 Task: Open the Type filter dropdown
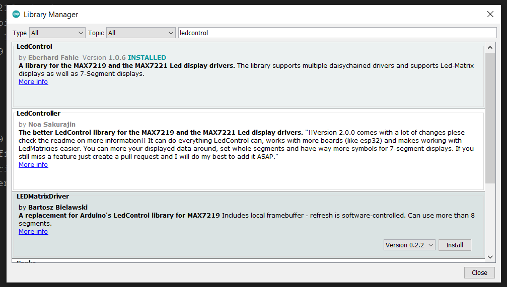(57, 33)
